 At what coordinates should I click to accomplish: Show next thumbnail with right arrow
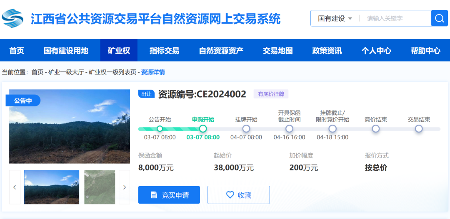point(124,187)
